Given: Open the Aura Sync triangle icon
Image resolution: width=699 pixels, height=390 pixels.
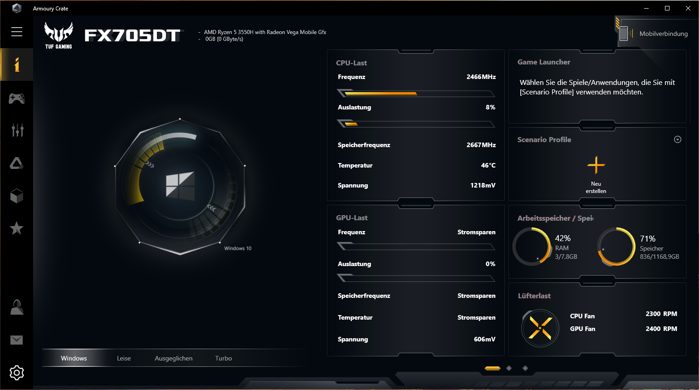Looking at the screenshot, I should tap(17, 163).
